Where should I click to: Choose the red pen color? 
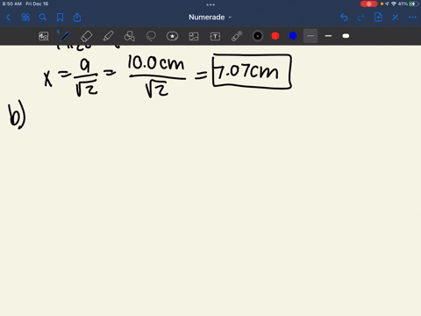(275, 36)
